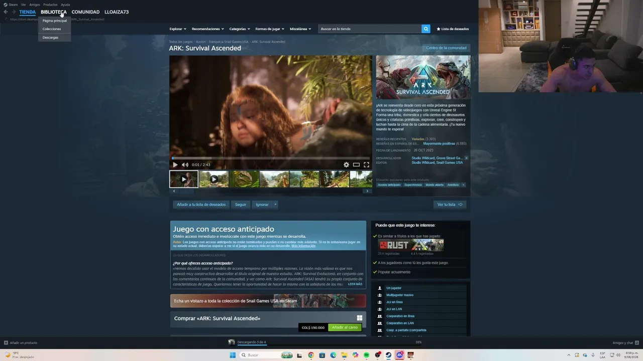Click the Ignorar button

click(x=262, y=205)
